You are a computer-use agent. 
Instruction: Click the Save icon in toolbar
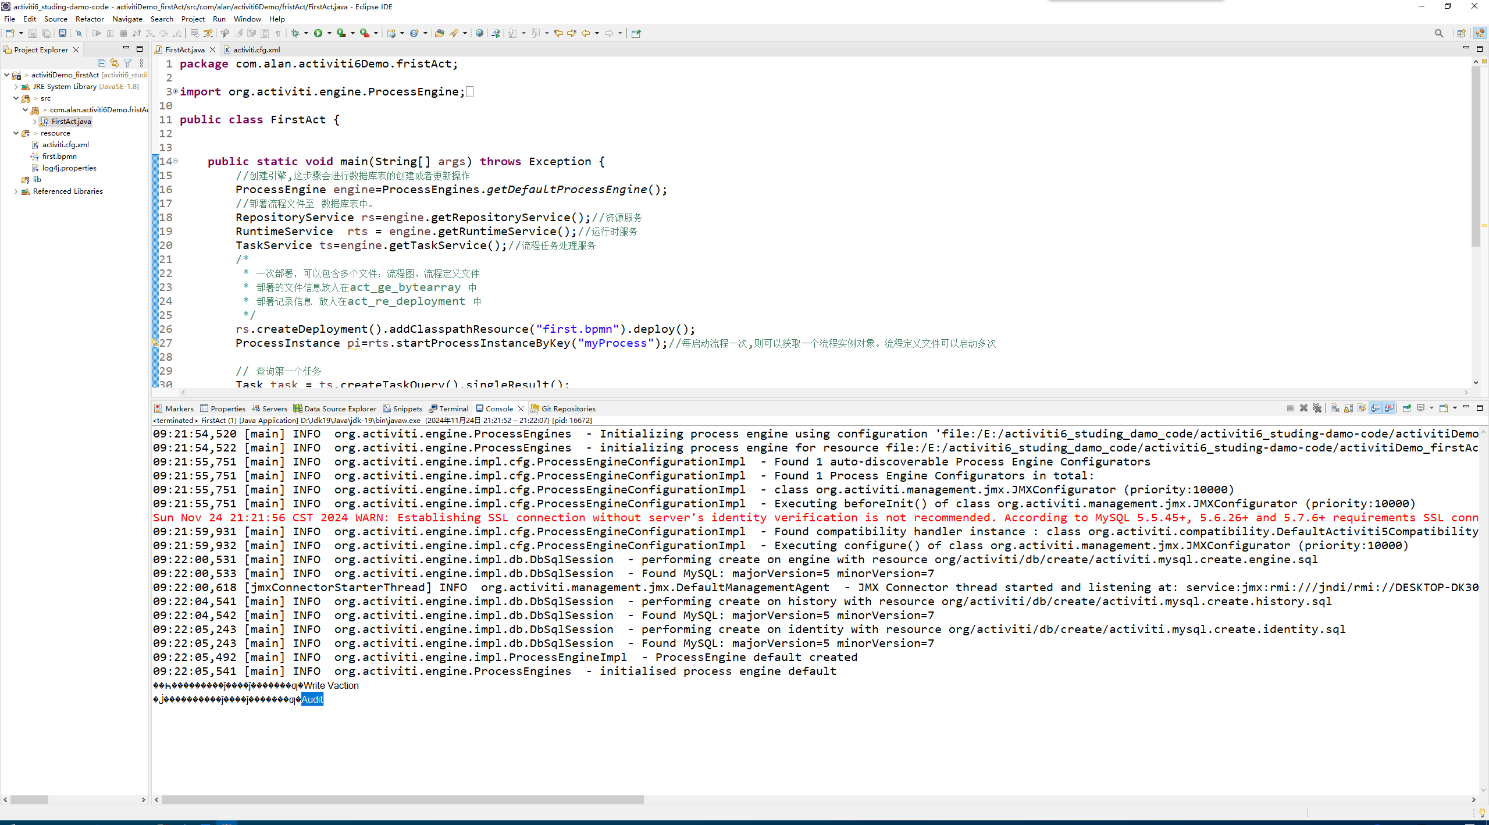click(33, 33)
